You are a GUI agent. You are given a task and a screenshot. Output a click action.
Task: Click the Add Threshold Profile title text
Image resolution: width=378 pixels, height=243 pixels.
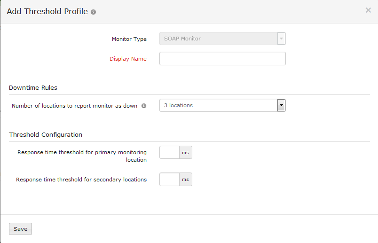[x=47, y=11]
